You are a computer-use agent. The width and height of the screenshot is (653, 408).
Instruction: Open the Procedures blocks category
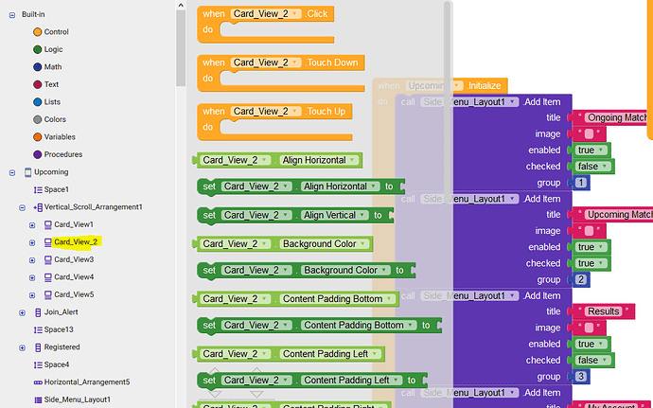(62, 154)
